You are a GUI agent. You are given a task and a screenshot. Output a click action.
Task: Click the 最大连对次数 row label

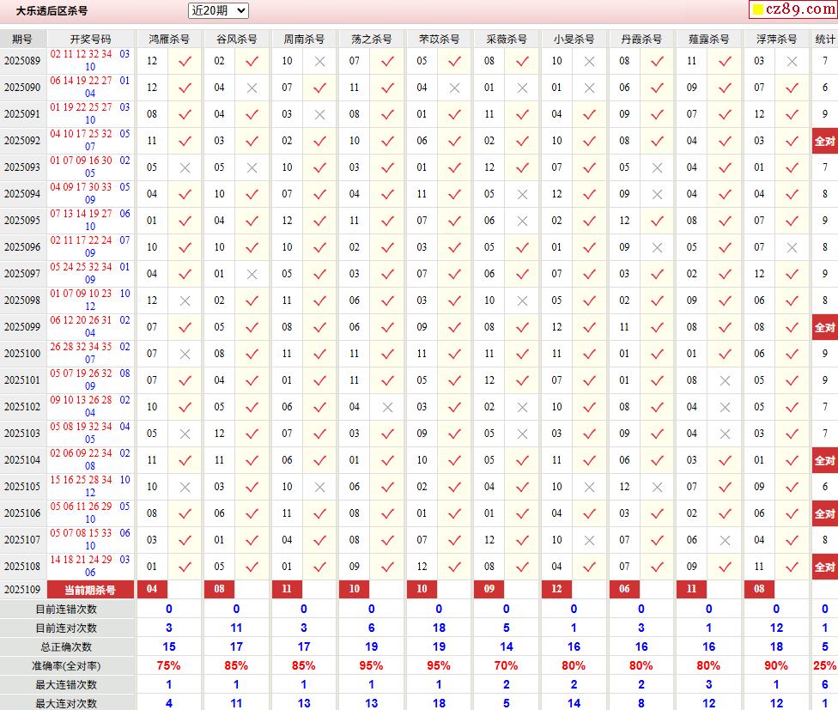coord(66,704)
